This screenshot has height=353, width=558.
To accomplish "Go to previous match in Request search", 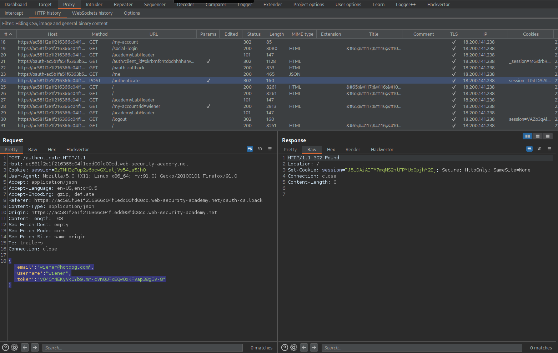I will (25, 347).
